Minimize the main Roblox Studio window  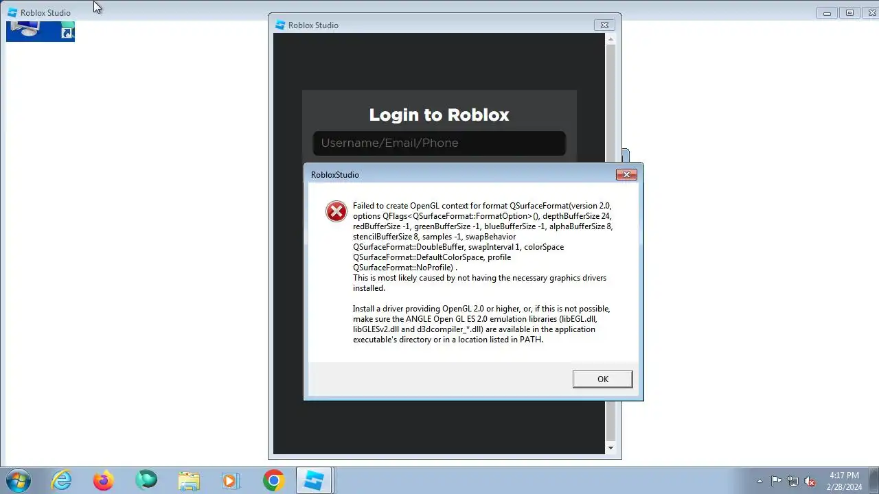(x=827, y=13)
